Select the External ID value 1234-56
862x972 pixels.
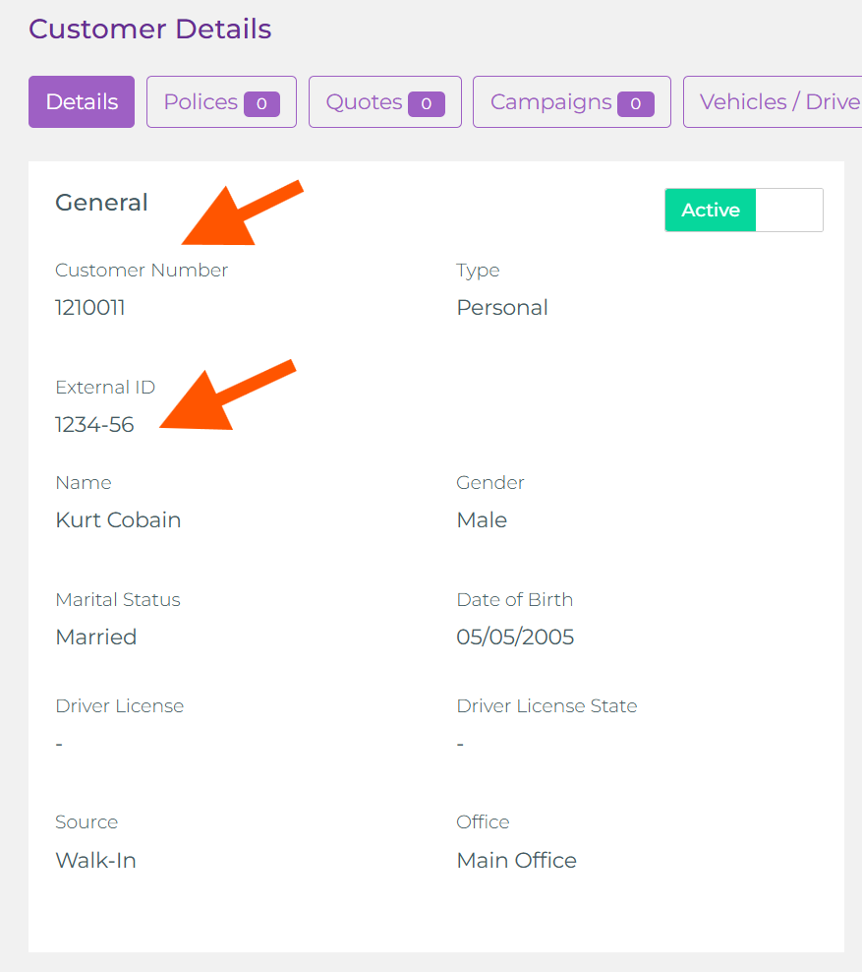tap(94, 424)
